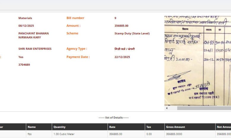This screenshot has width=231, height=139.
Task: Click the Gross Amount column header
Action: (x=176, y=127)
